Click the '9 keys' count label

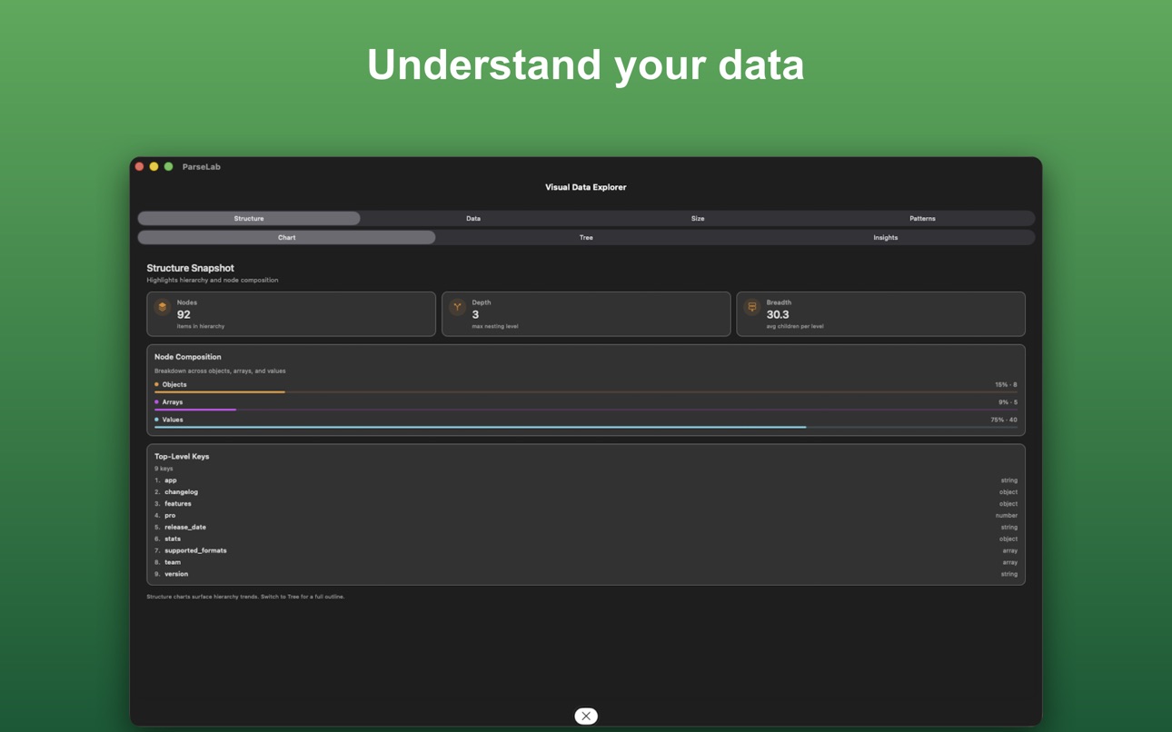[164, 469]
